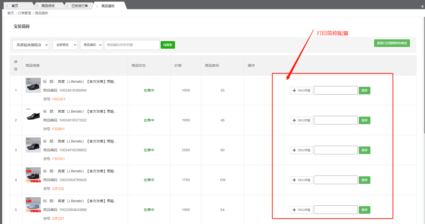Image resolution: width=425 pixels, height=224 pixels.
Task: Open the 商品编码 search type dropdown
Action: pyautogui.click(x=91, y=45)
